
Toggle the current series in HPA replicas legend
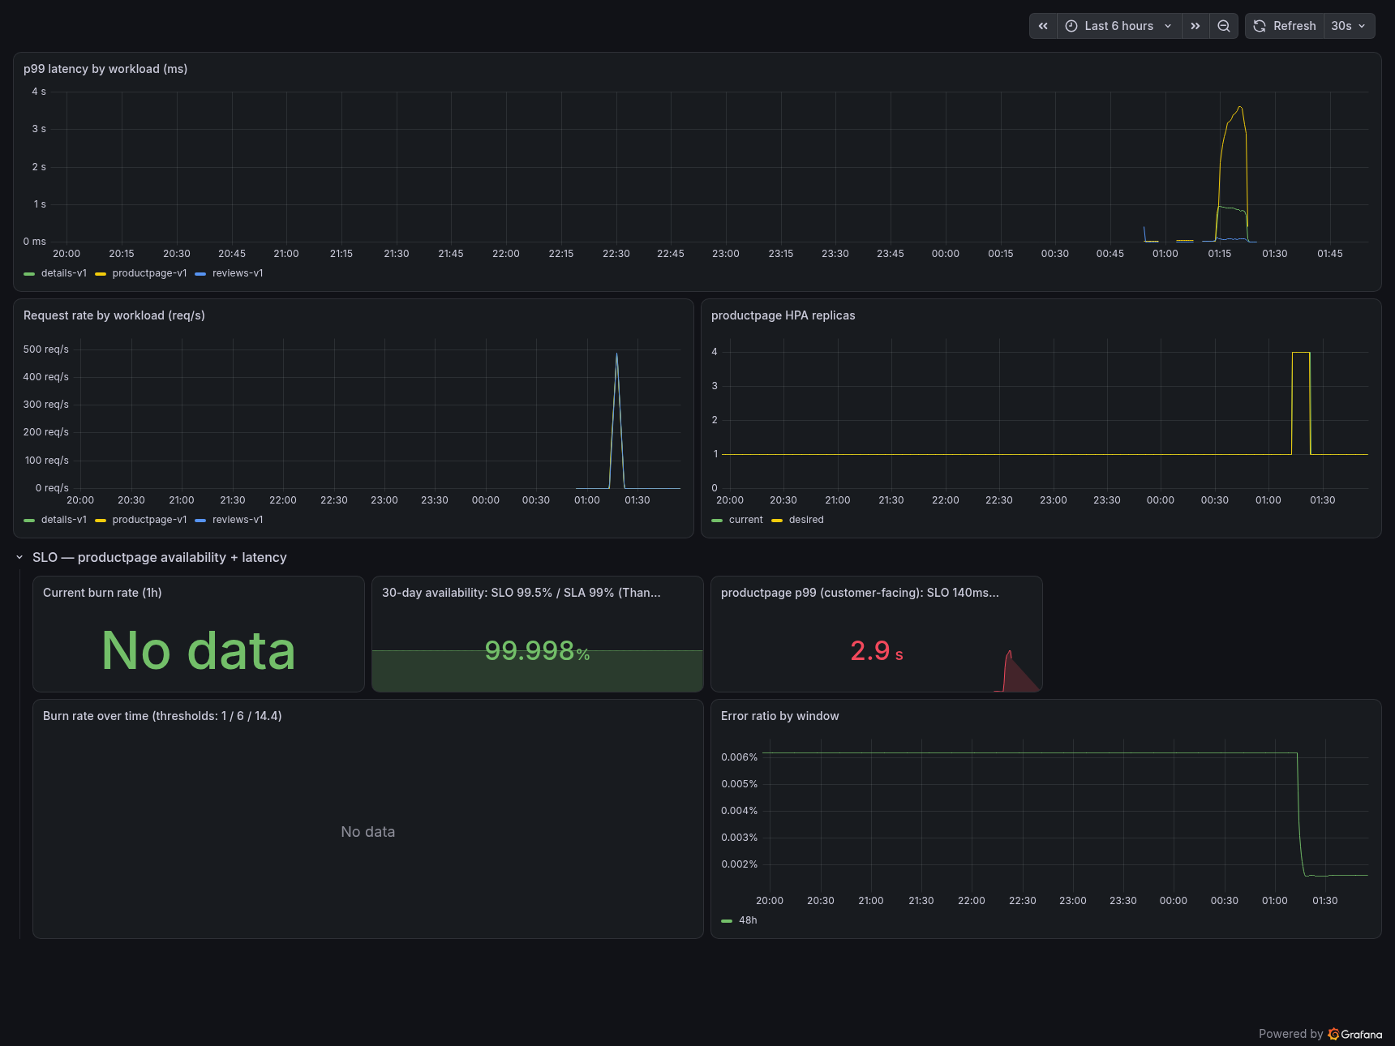tap(746, 520)
